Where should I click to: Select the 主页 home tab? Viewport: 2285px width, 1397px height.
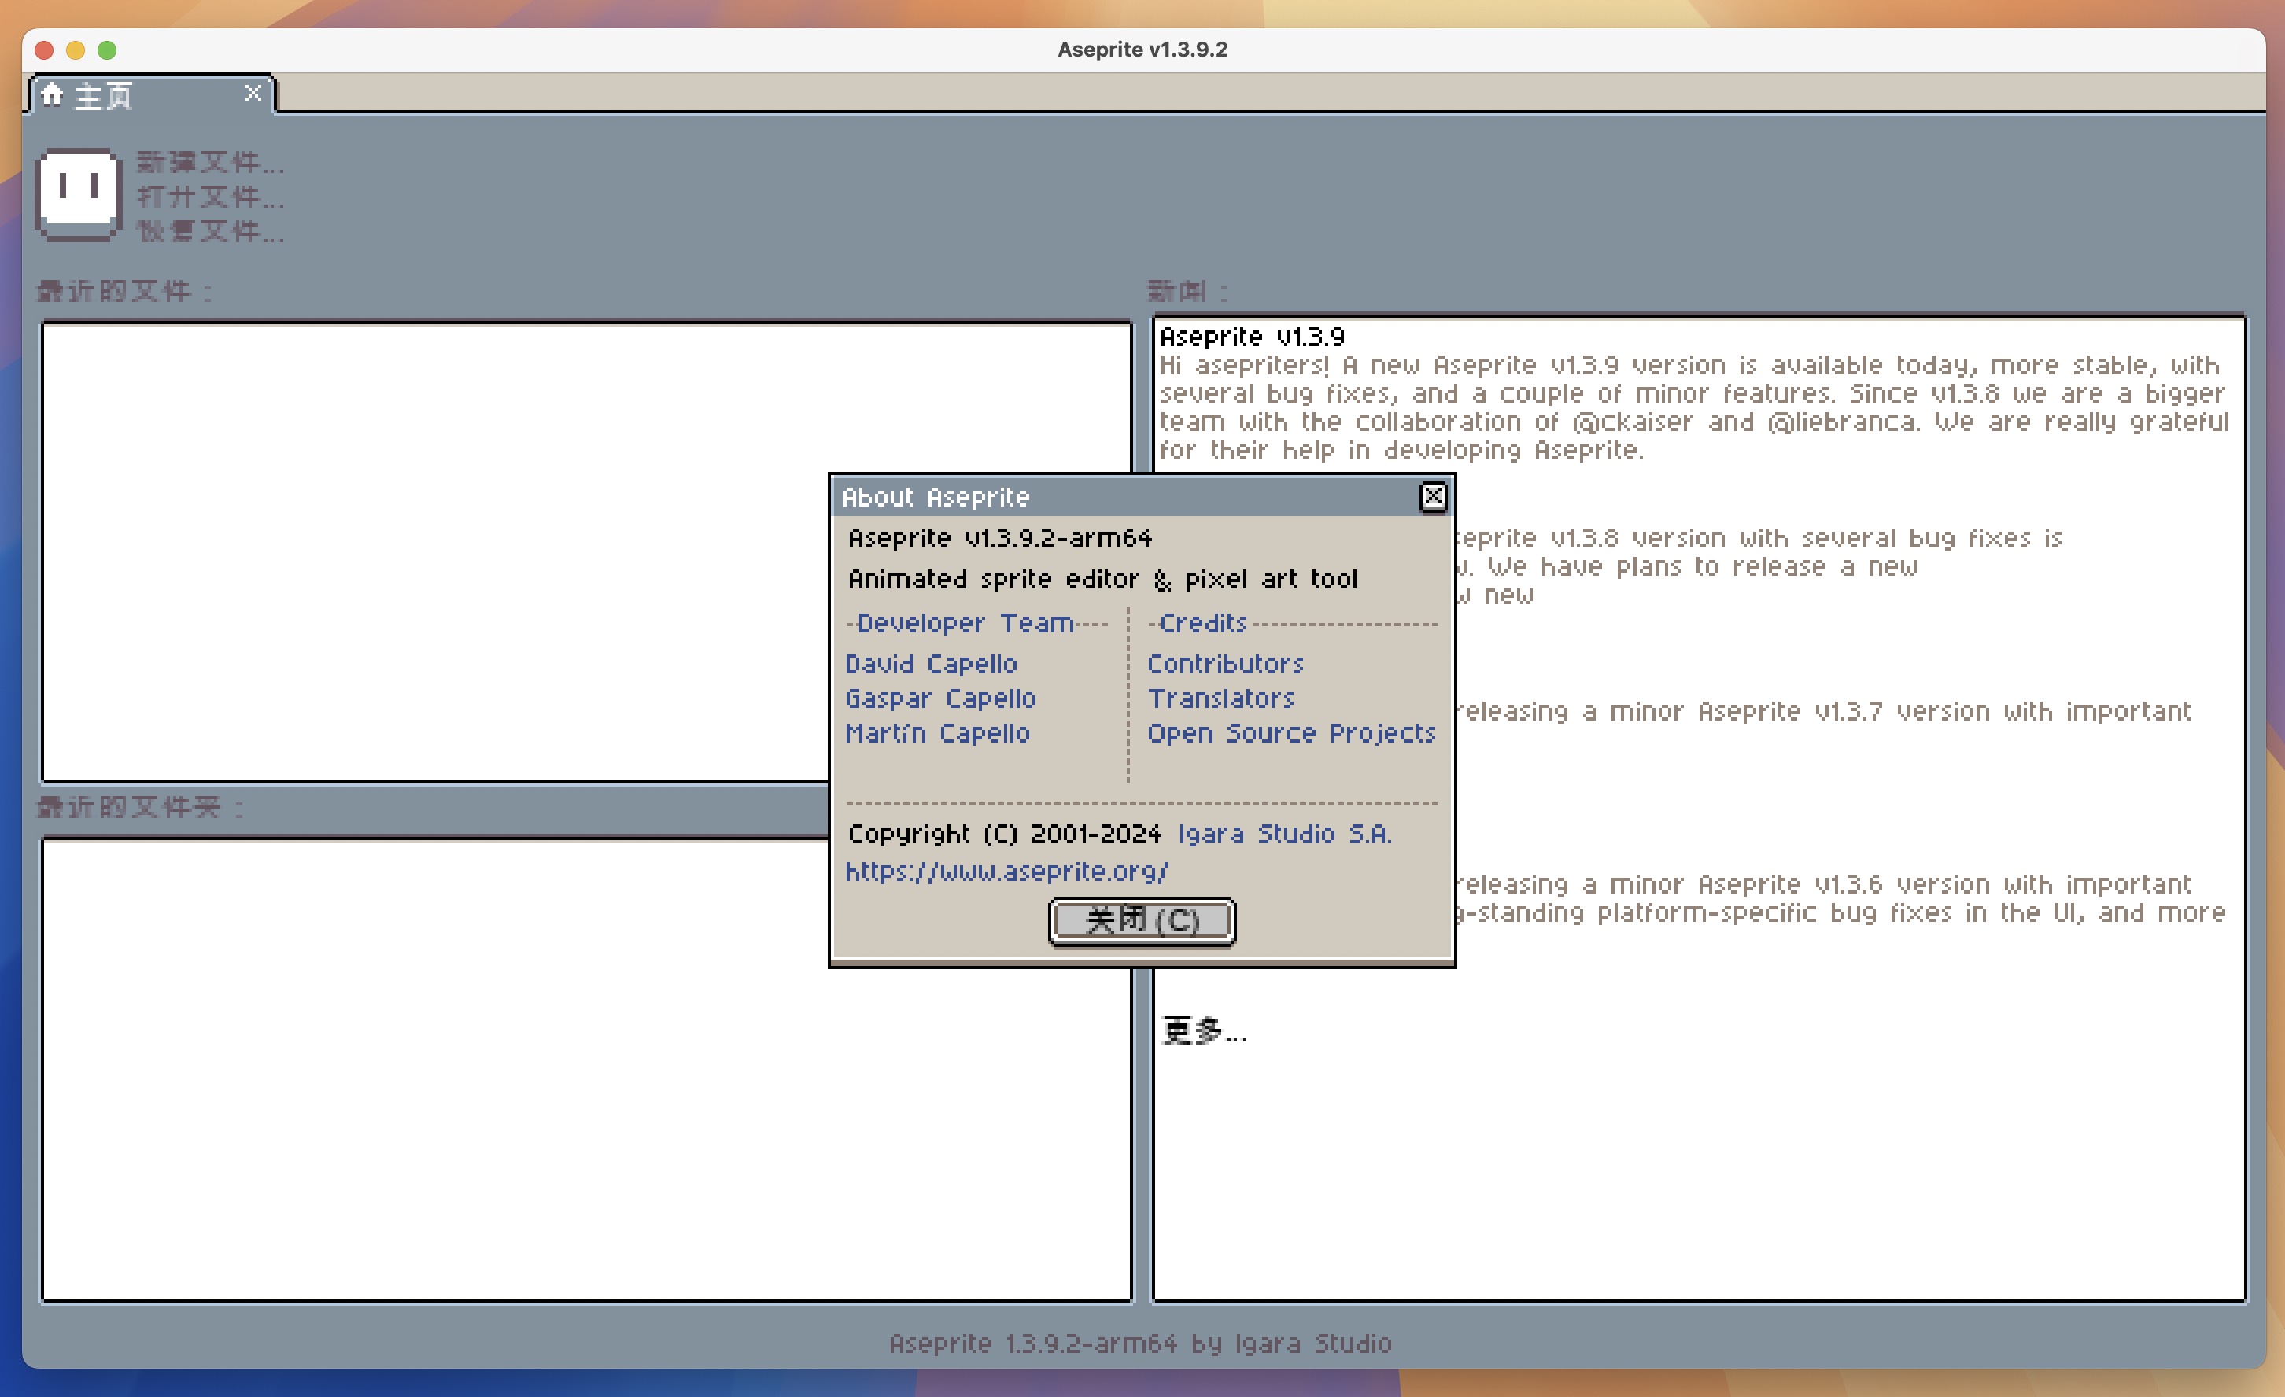point(153,94)
